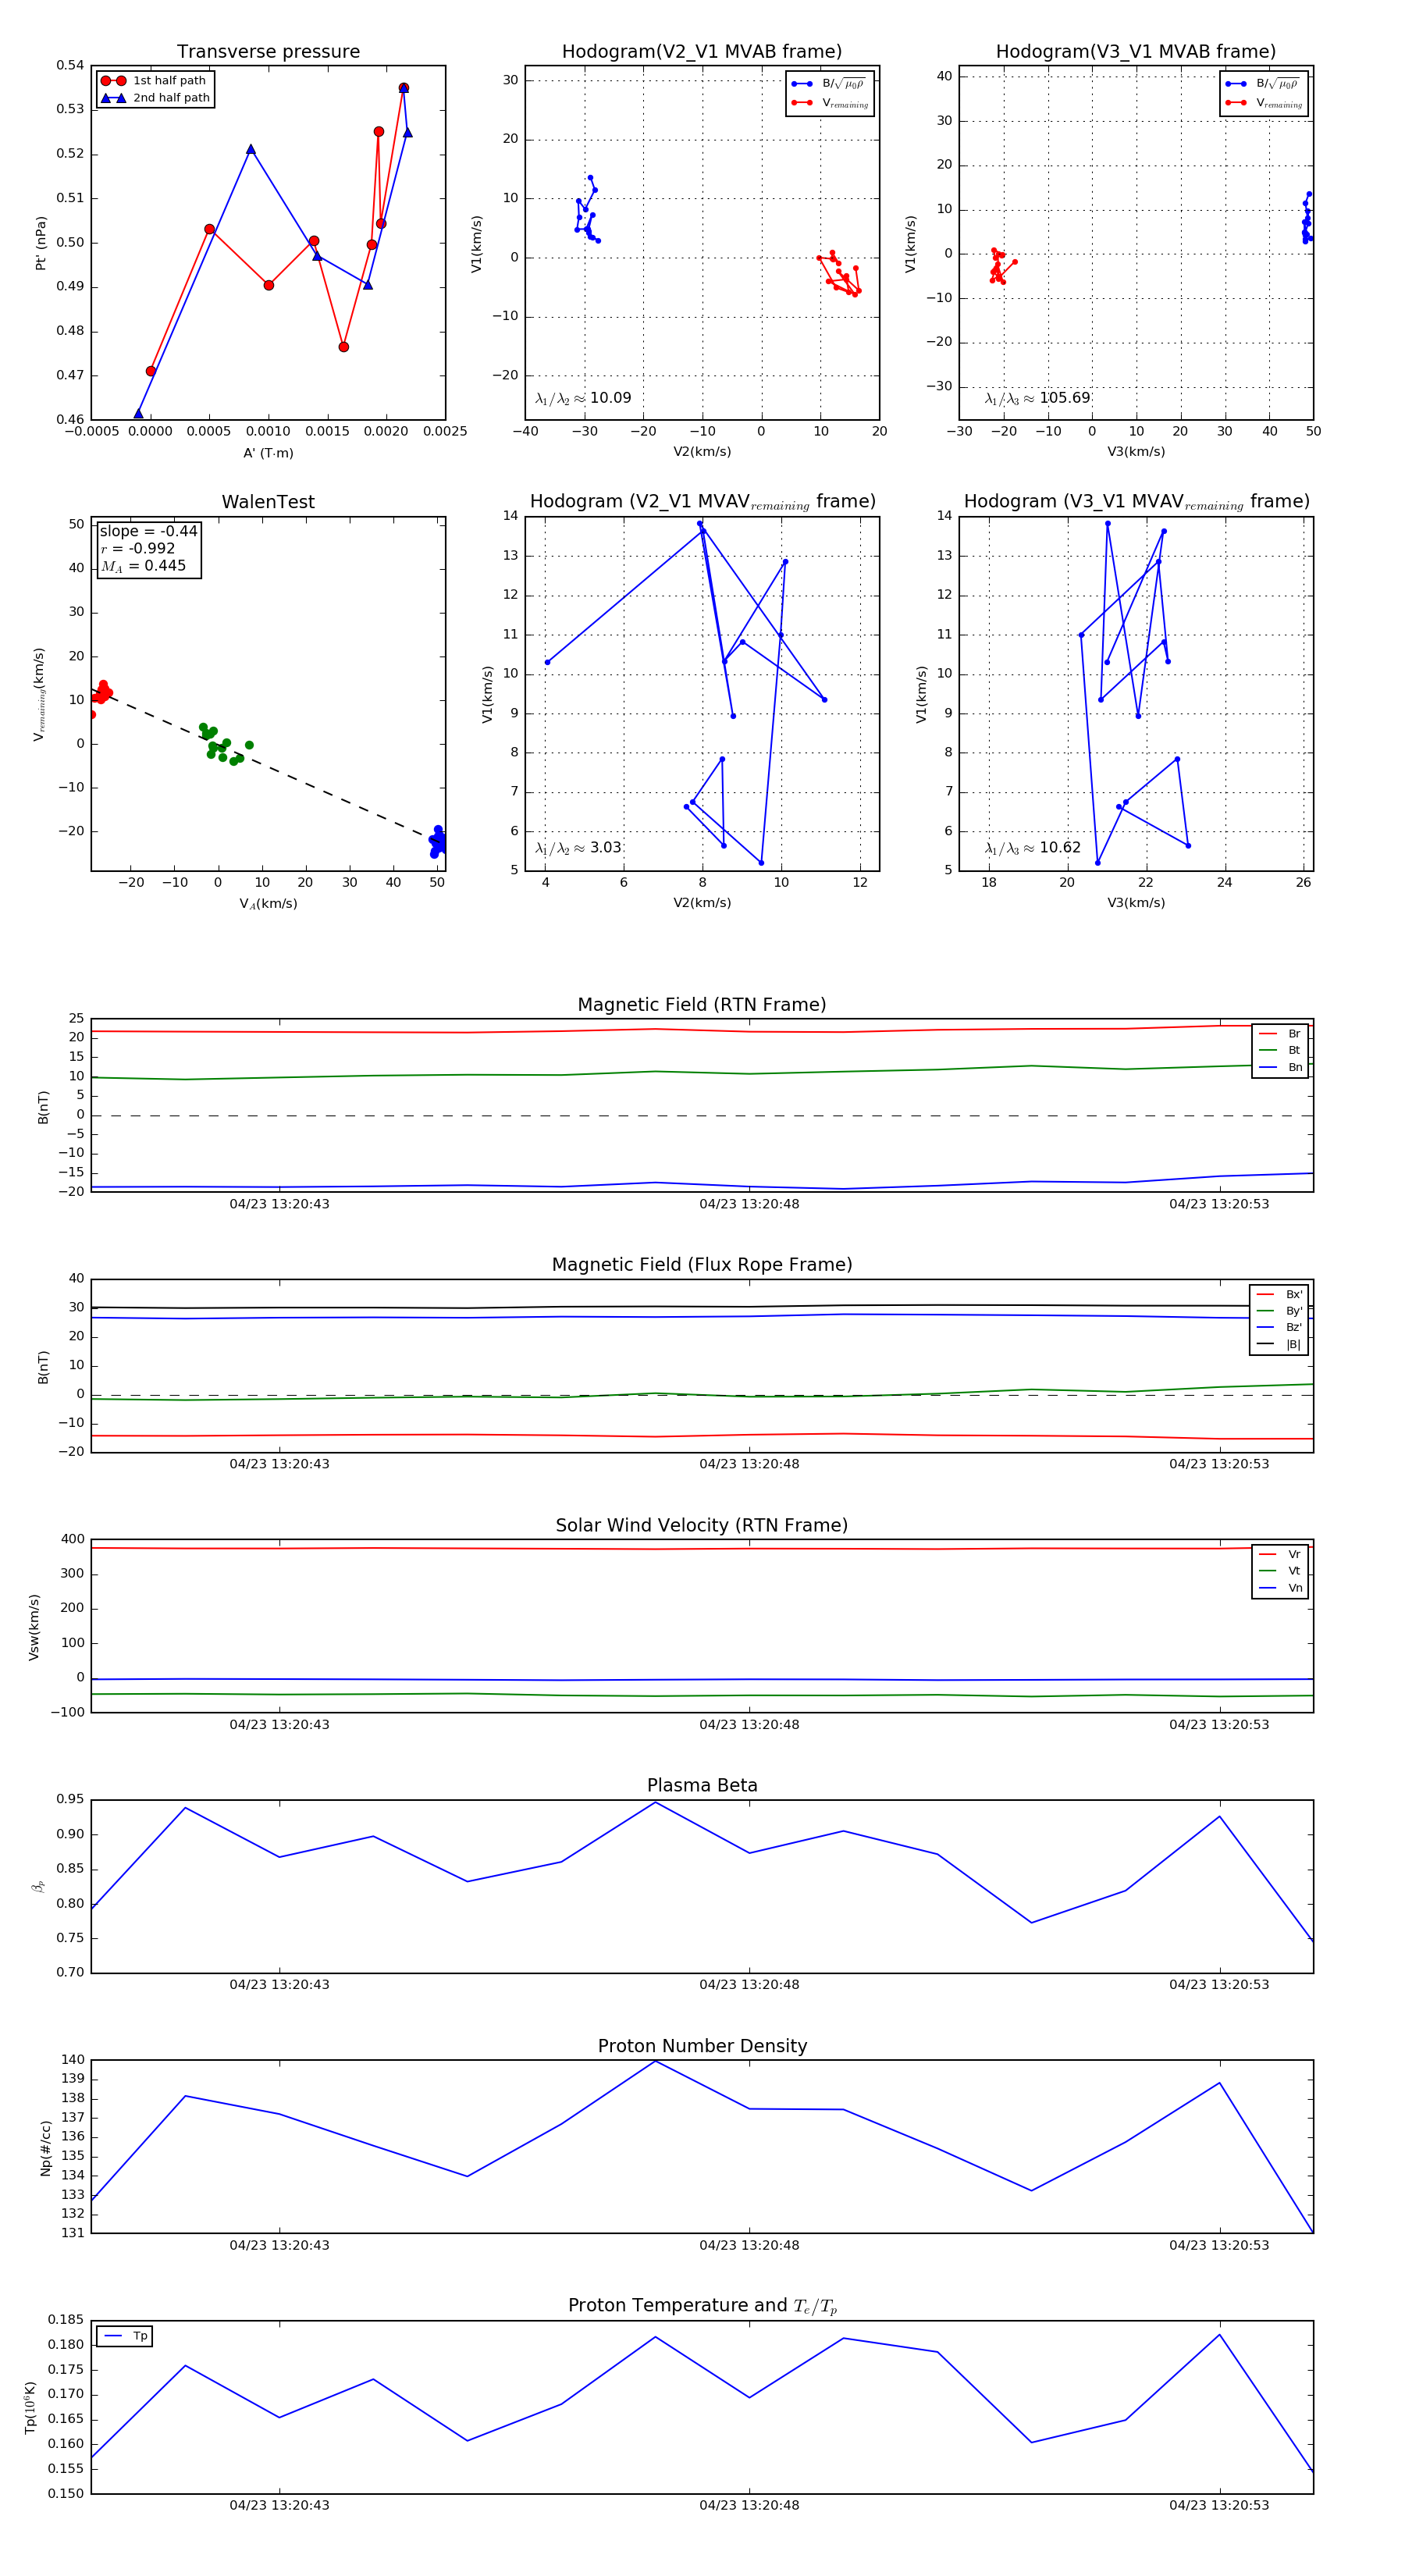1405x2576 pixels.
Task: Click the 'Plasma Beta' plot title
Action: coord(702,1785)
